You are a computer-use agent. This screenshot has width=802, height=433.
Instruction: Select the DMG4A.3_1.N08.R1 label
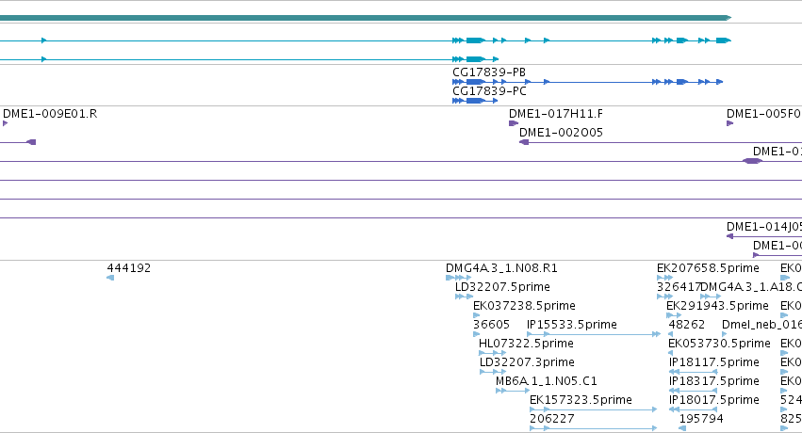tap(501, 268)
